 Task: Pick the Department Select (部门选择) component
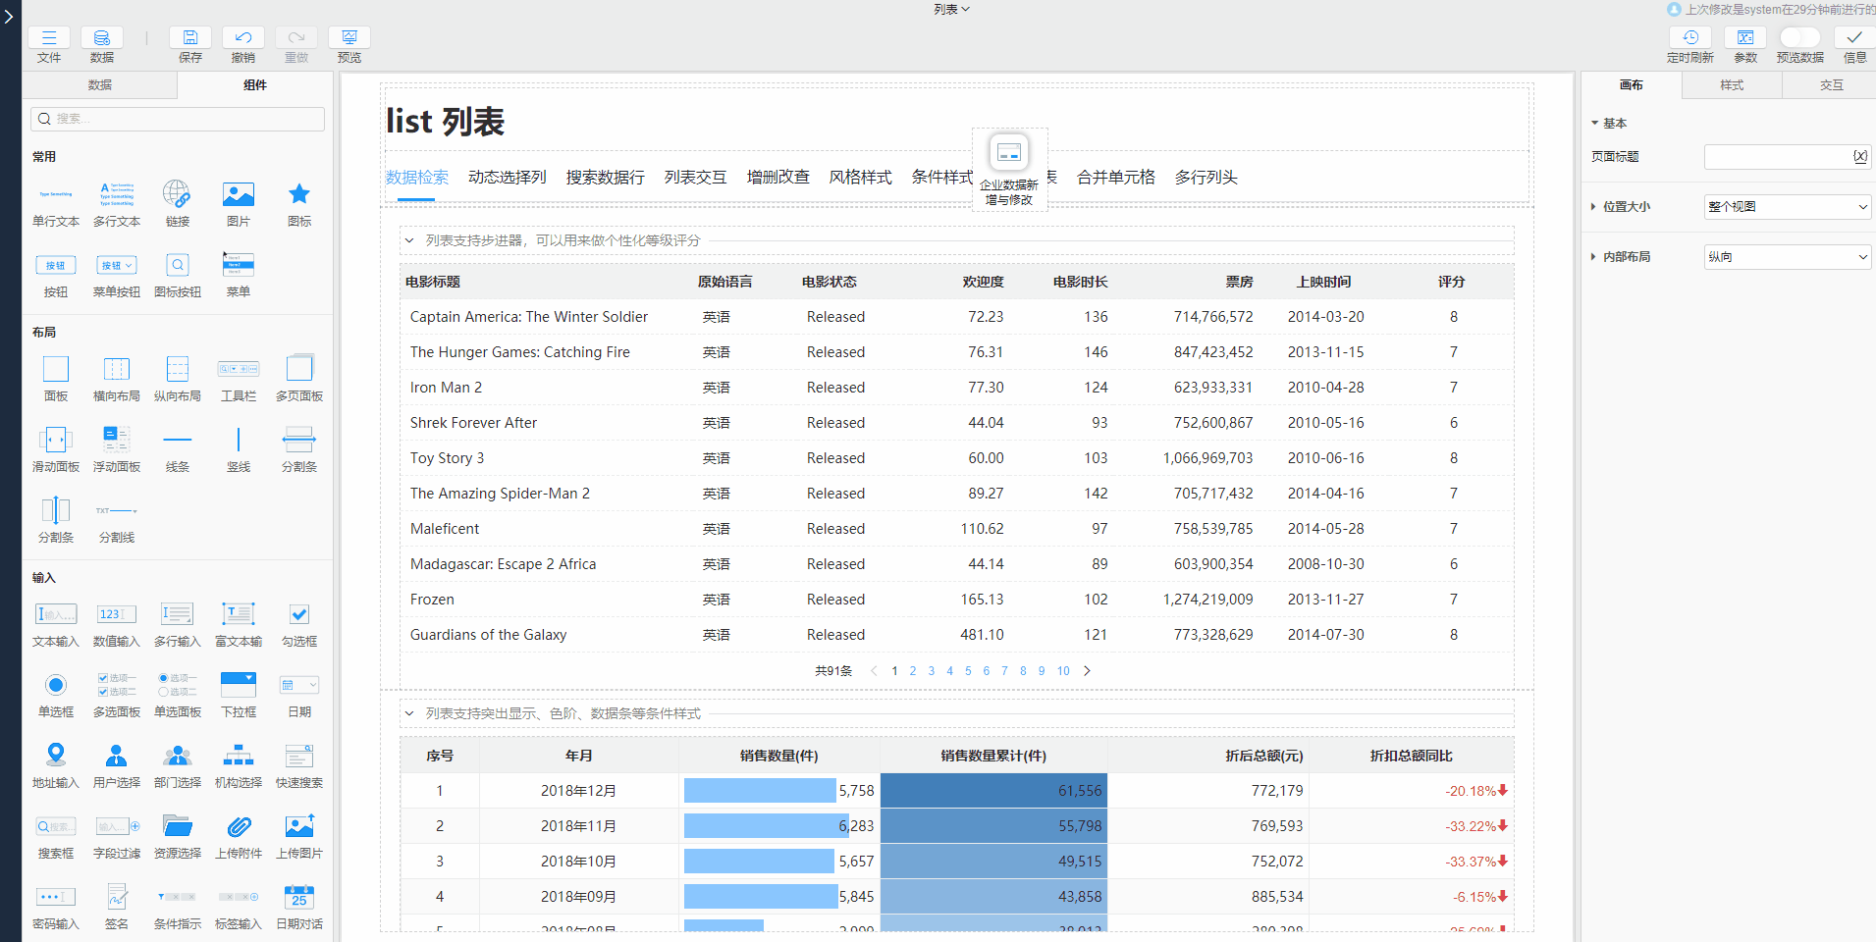[178, 757]
